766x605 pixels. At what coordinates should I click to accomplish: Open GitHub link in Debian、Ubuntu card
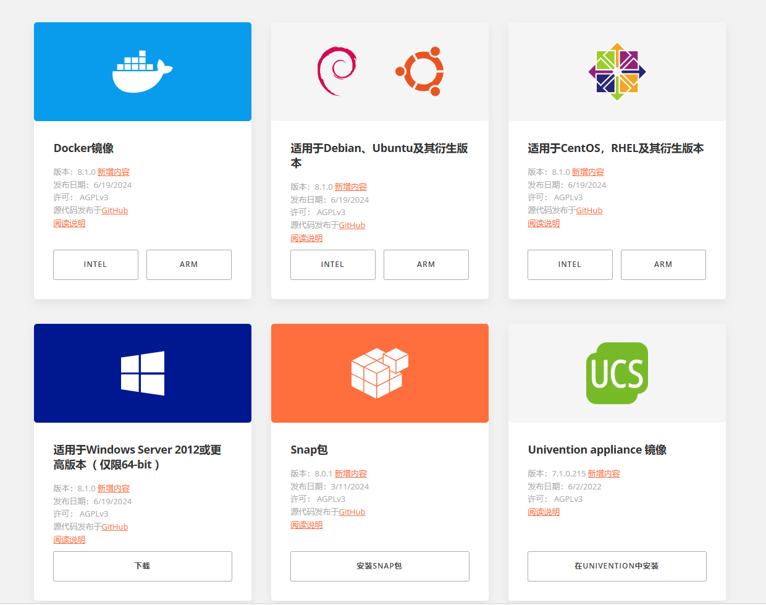(x=352, y=225)
